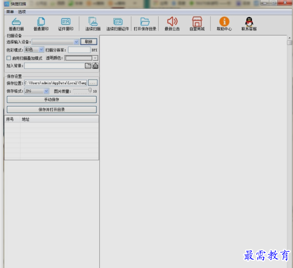The image size is (293, 268).
Task: Click the 扫描分辨率 DPI input field
Action: pyautogui.click(x=79, y=50)
